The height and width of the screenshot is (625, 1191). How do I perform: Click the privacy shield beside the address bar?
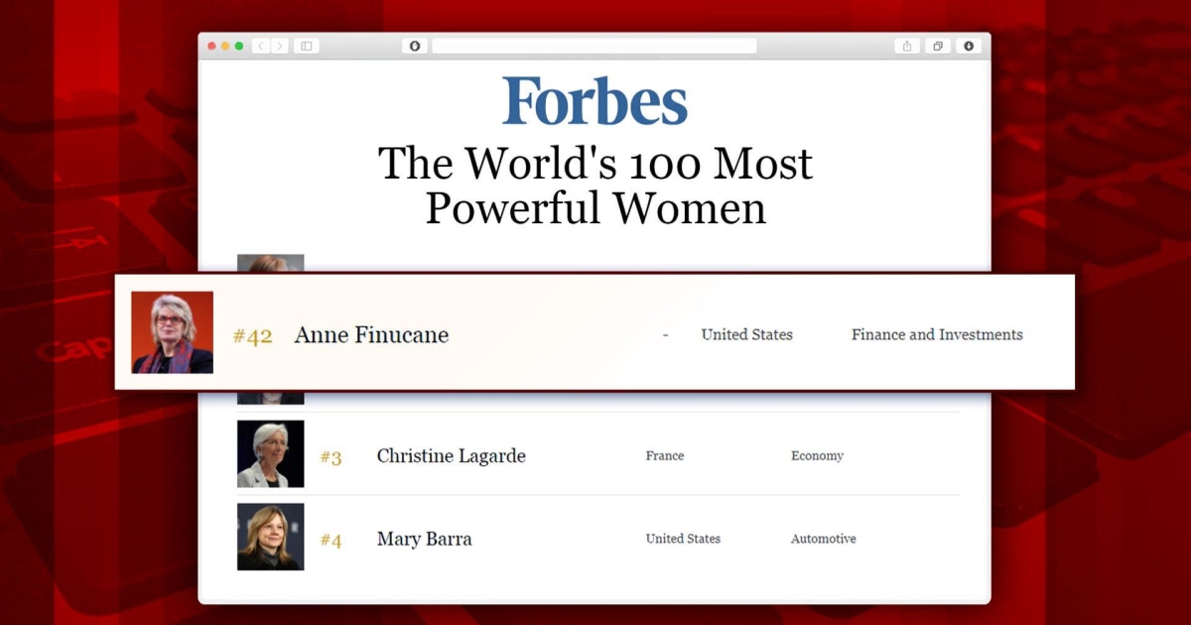414,45
